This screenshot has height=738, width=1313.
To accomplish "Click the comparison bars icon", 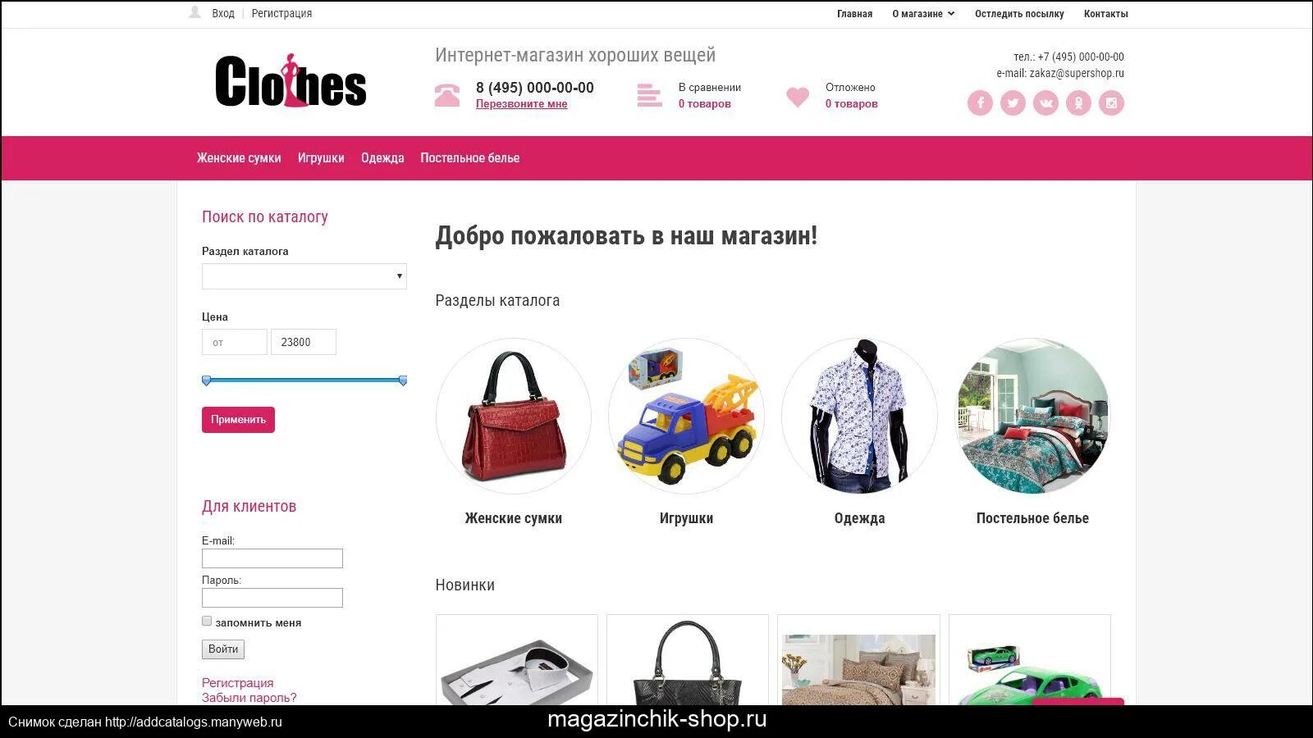I will coord(649,96).
